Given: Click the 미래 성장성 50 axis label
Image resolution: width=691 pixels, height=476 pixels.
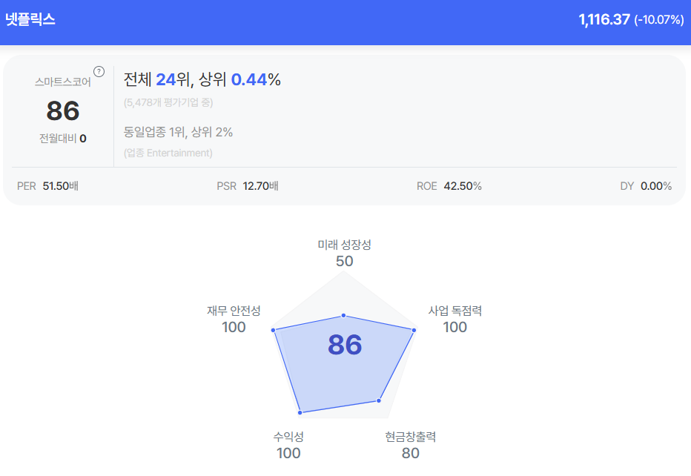Looking at the screenshot, I should (x=344, y=253).
